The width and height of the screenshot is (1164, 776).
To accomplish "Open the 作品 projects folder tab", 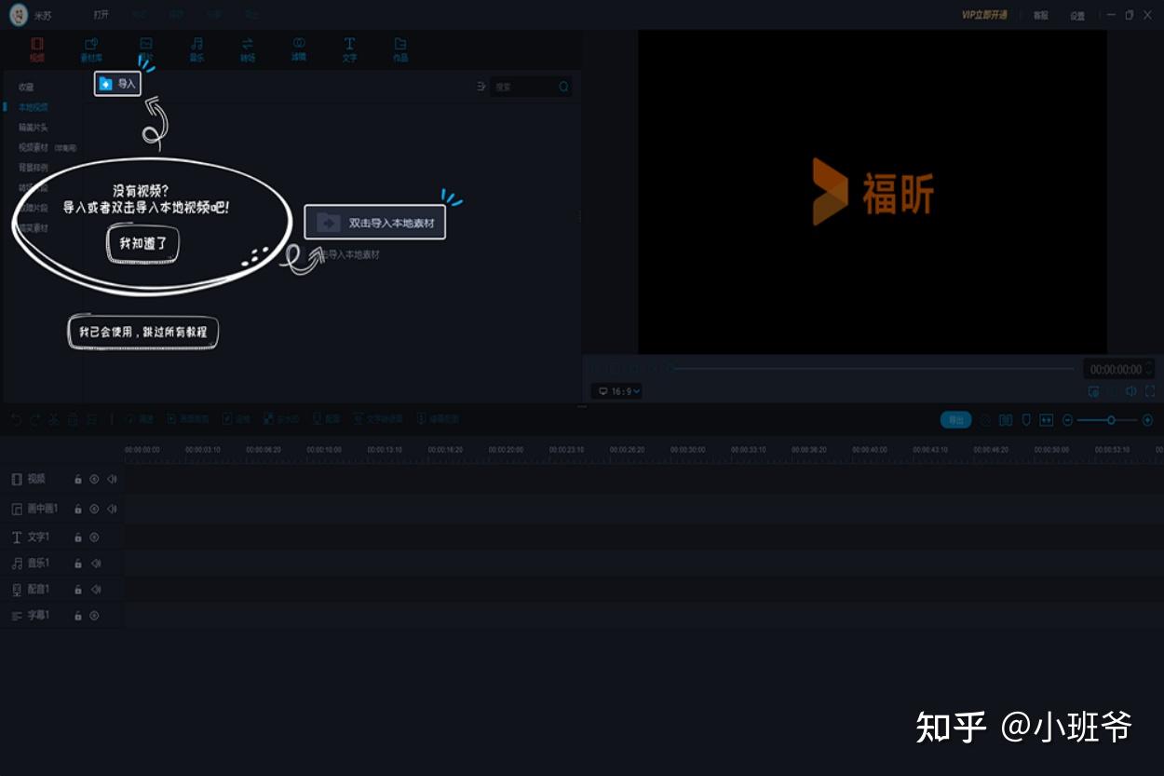I will click(399, 49).
